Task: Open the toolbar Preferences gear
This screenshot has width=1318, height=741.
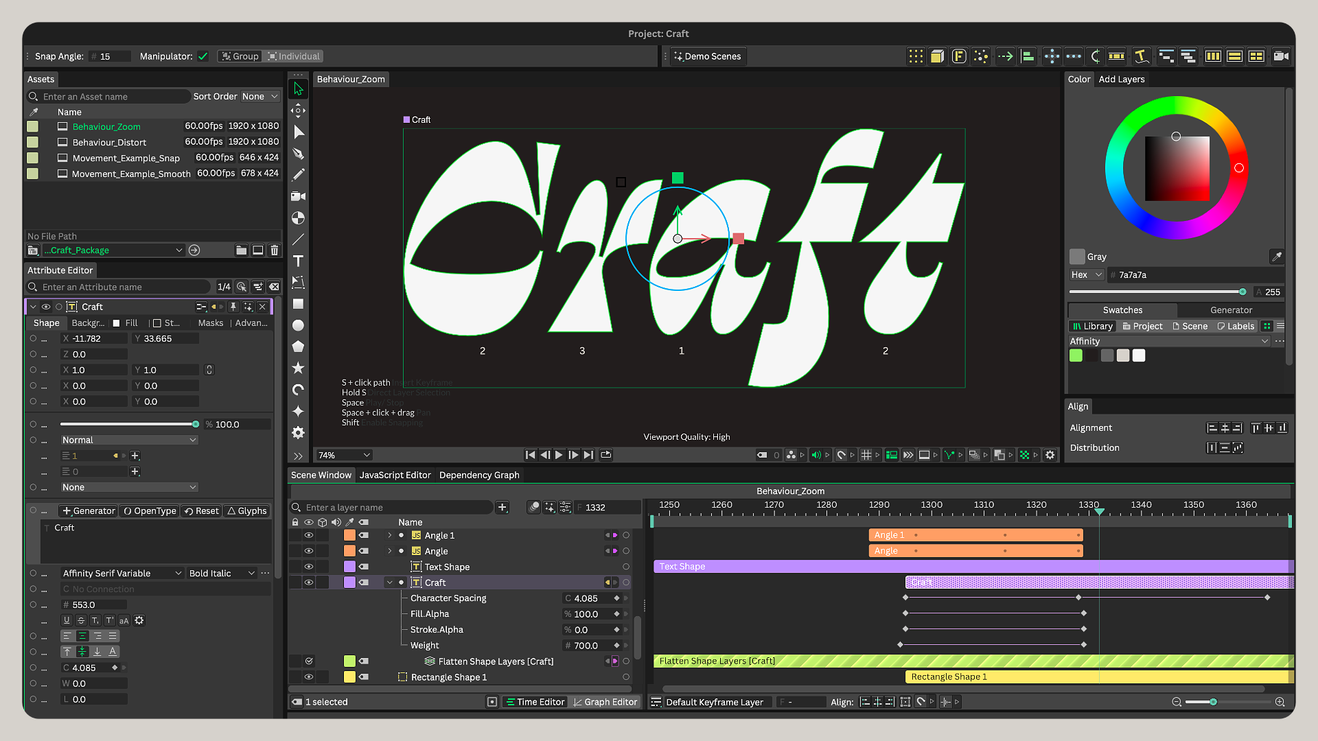Action: [298, 433]
